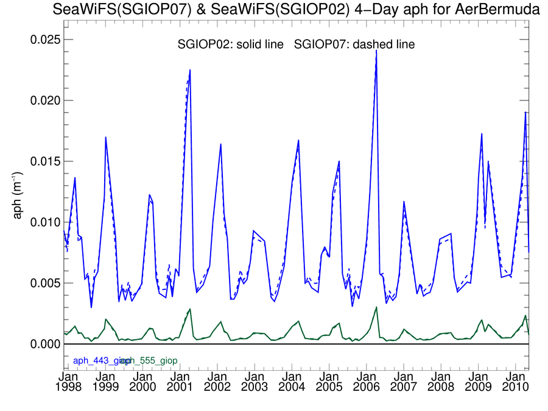Click the green 555_giop series label

[150, 360]
